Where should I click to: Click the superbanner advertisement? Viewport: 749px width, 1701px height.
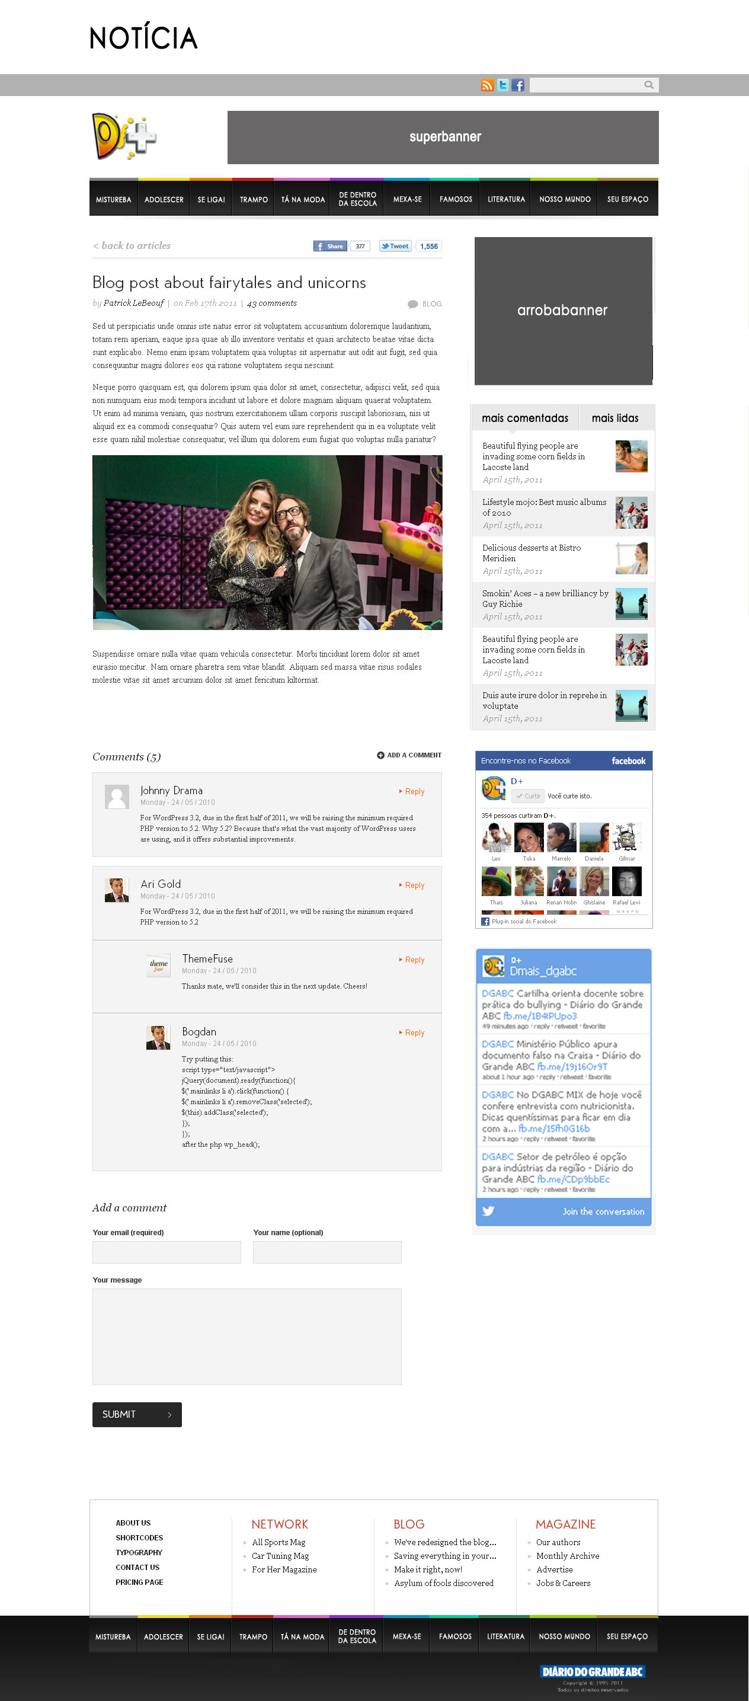point(443,138)
